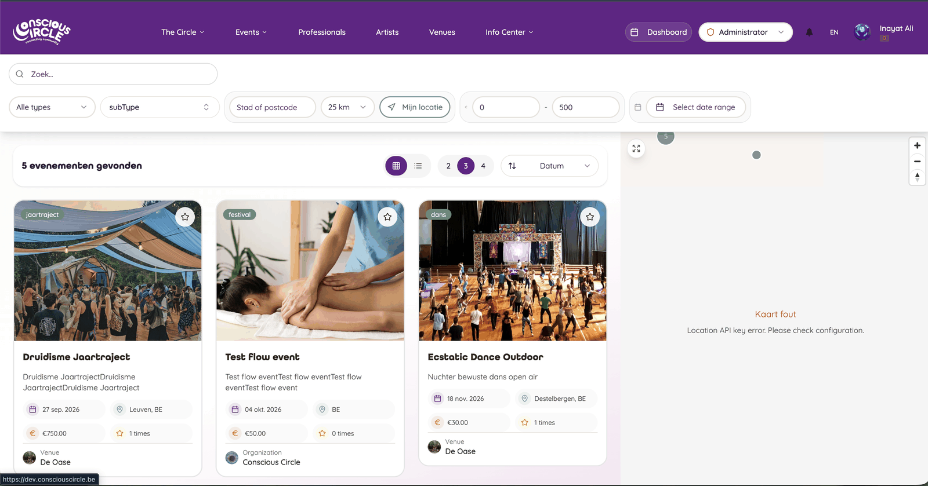Viewport: 928px width, 486px height.
Task: Switch to list view layout
Action: point(418,166)
